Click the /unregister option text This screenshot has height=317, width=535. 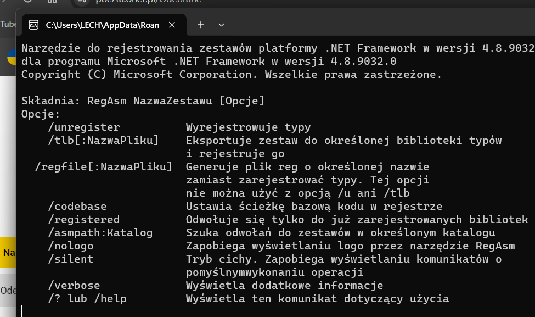[84, 127]
